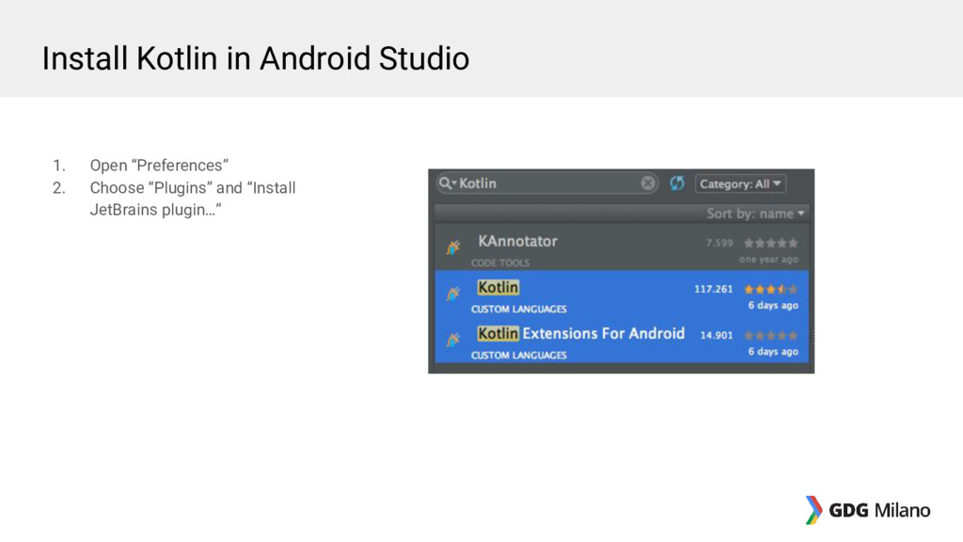Click the KAnnotator star rating

(x=771, y=244)
